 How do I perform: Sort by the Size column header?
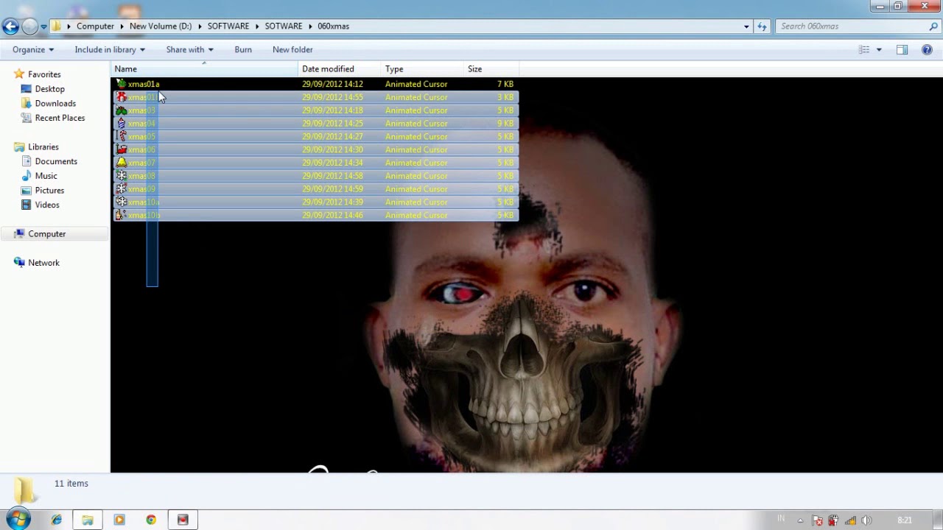[x=491, y=69]
